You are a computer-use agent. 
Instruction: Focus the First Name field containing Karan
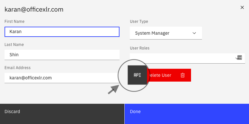click(x=62, y=32)
